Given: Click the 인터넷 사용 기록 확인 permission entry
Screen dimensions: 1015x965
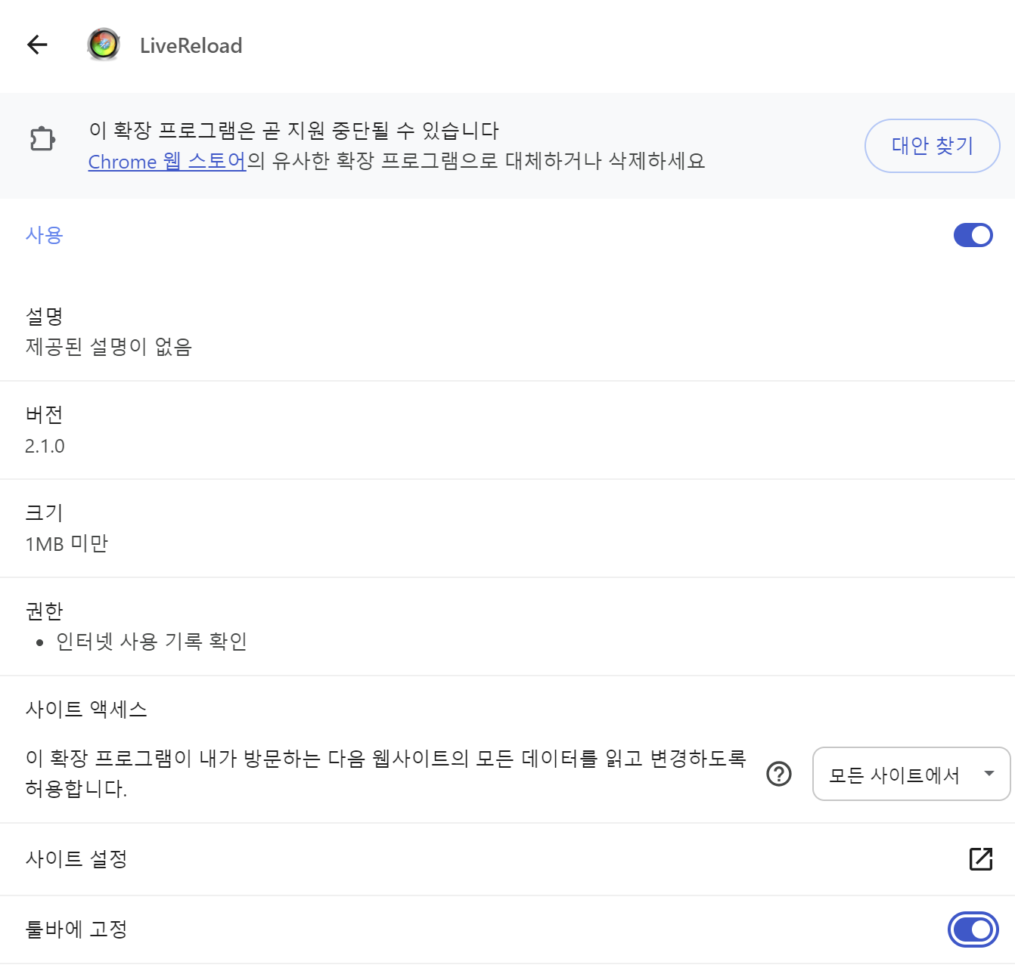Looking at the screenshot, I should (x=151, y=642).
